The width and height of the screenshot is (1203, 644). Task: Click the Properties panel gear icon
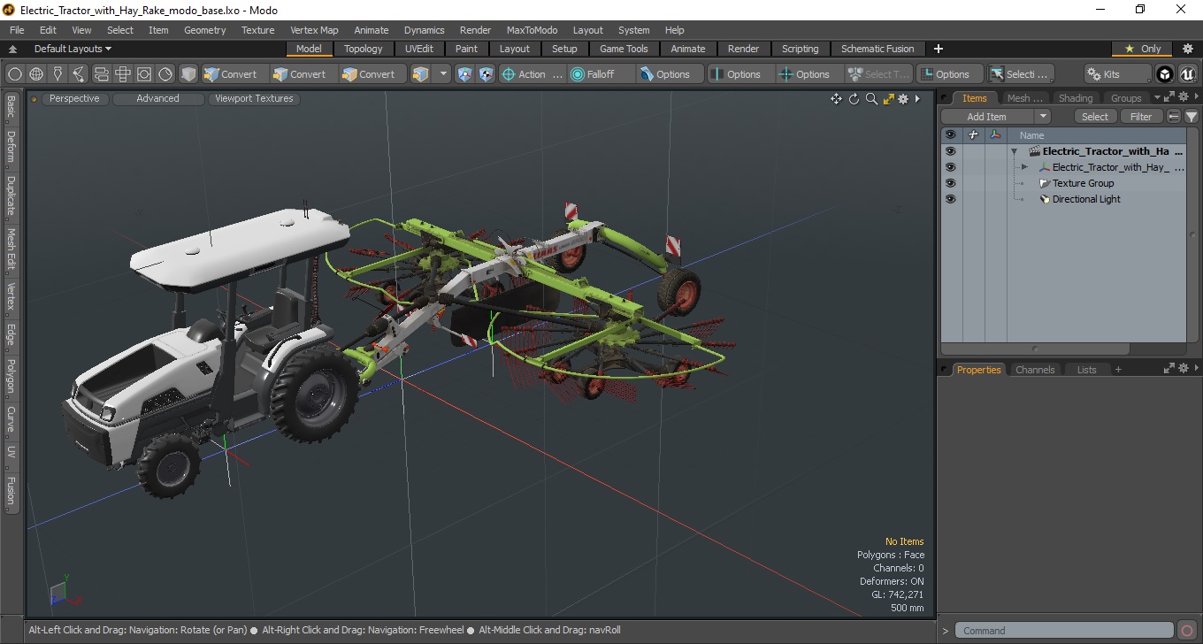[1182, 369]
